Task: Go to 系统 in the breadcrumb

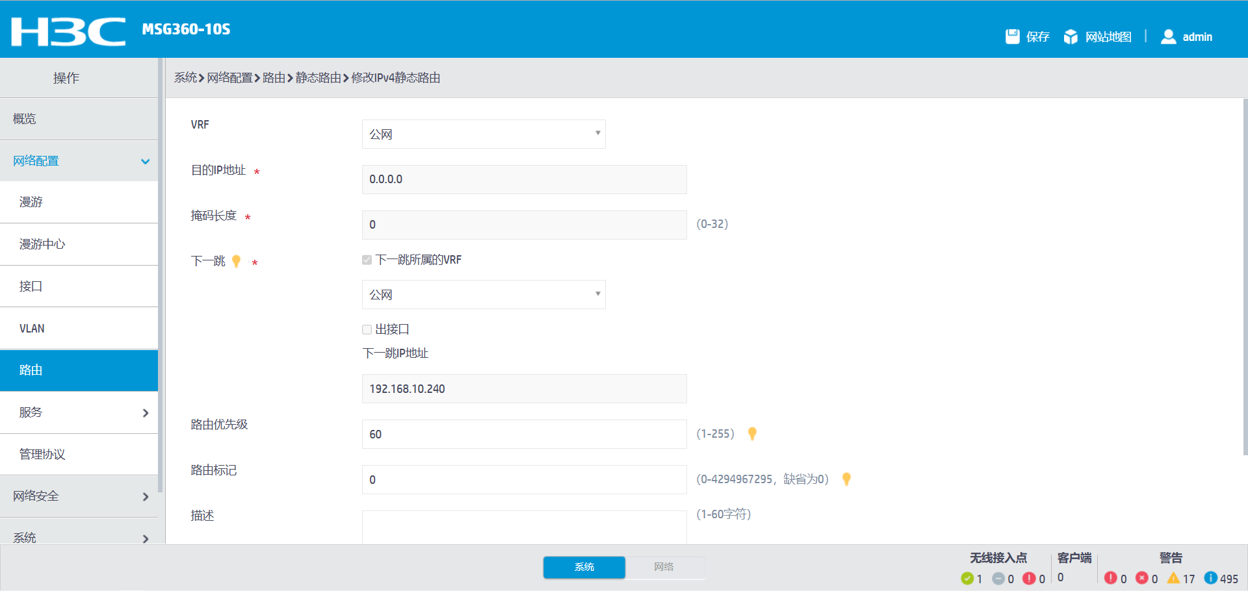Action: click(185, 77)
